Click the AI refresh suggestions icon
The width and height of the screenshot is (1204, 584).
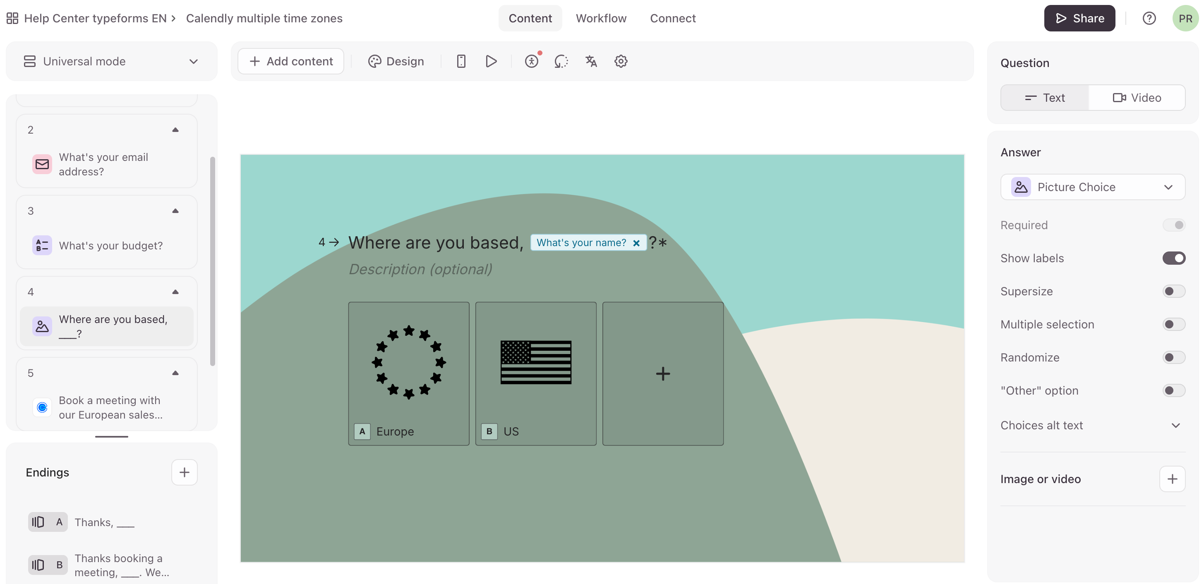(x=561, y=61)
